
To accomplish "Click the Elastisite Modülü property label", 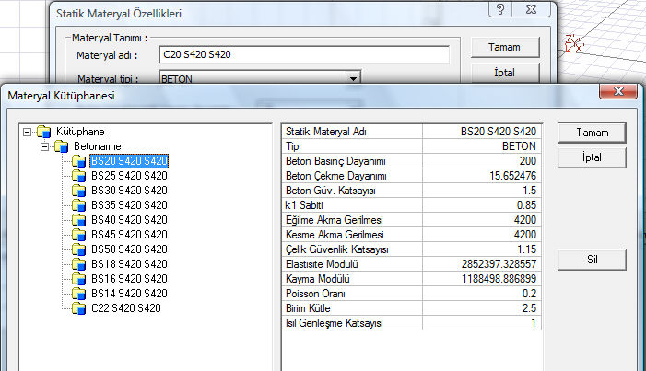I will pos(322,264).
